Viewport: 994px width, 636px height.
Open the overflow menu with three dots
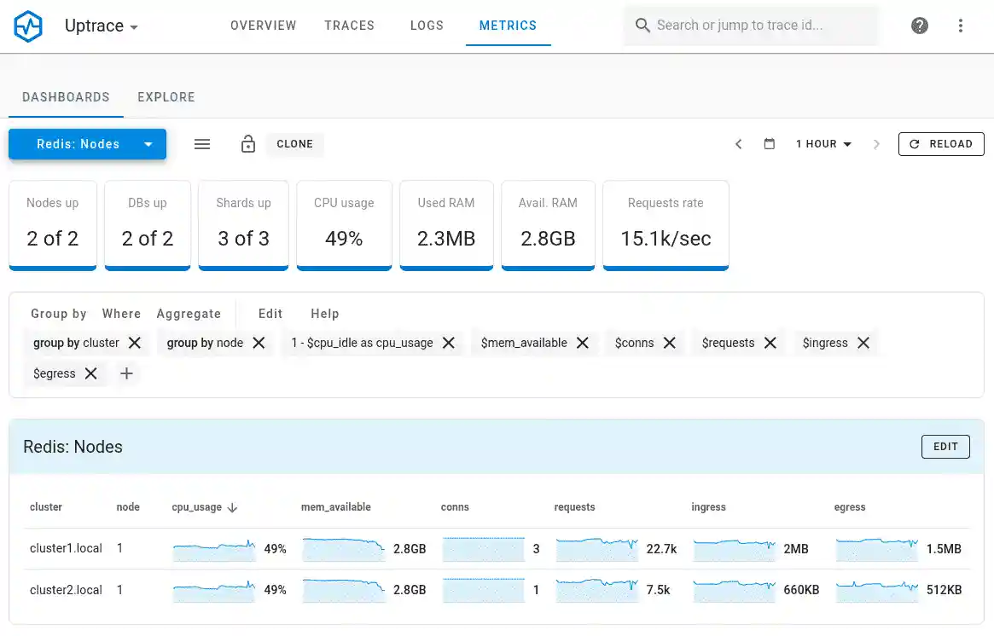point(961,25)
